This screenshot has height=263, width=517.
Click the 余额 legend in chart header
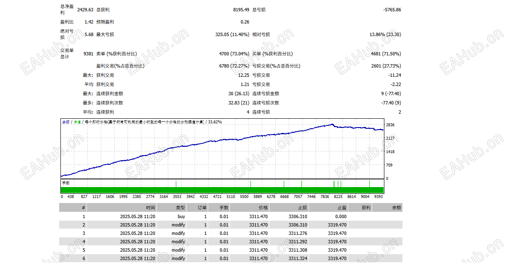(66, 122)
